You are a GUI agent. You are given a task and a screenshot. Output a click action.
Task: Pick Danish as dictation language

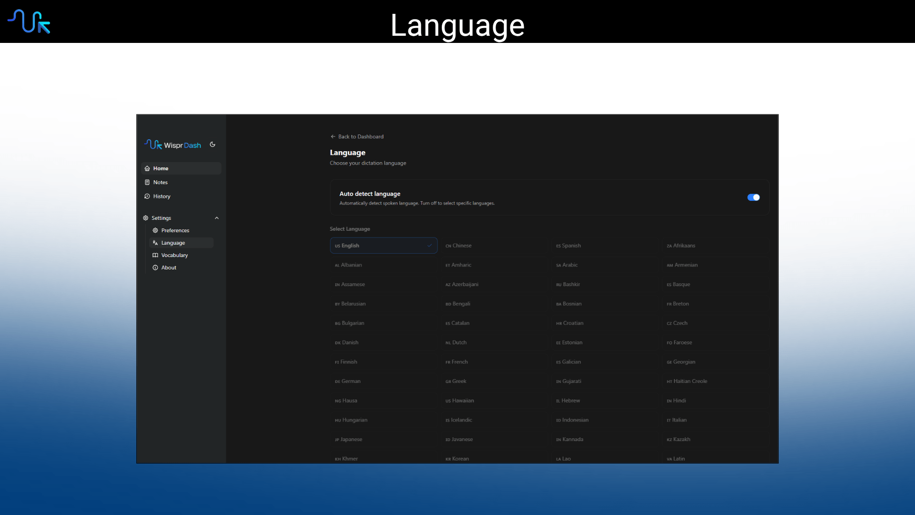384,342
